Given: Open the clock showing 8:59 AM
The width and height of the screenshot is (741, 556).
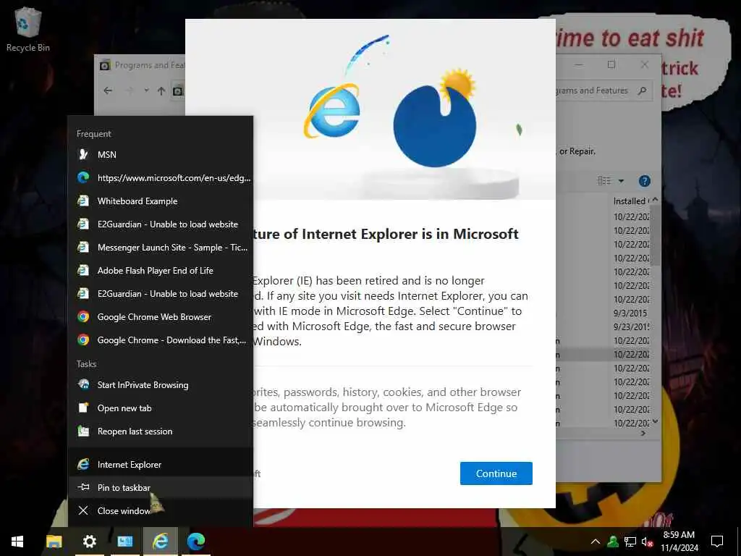Looking at the screenshot, I should 679,542.
